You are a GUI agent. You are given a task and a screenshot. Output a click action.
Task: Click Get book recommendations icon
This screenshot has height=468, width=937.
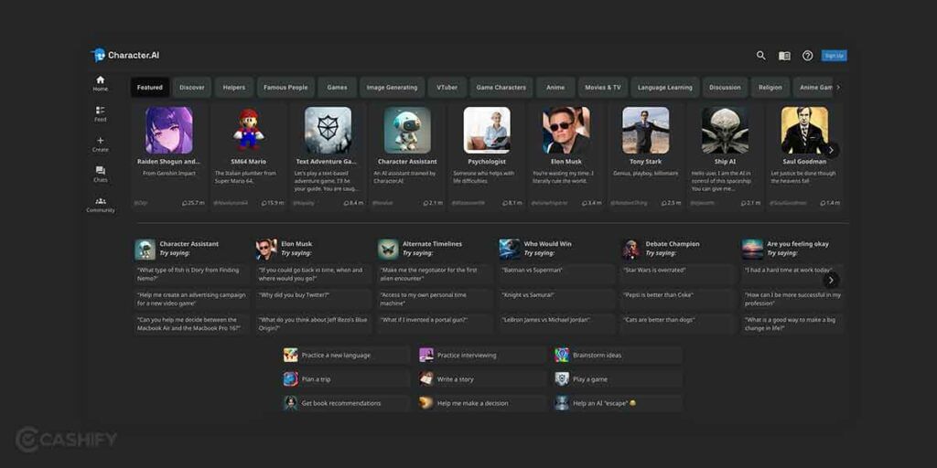(x=290, y=403)
